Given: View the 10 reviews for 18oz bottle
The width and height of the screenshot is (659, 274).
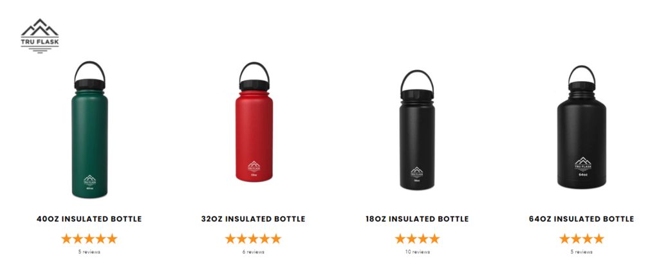Looking at the screenshot, I should click(x=417, y=252).
